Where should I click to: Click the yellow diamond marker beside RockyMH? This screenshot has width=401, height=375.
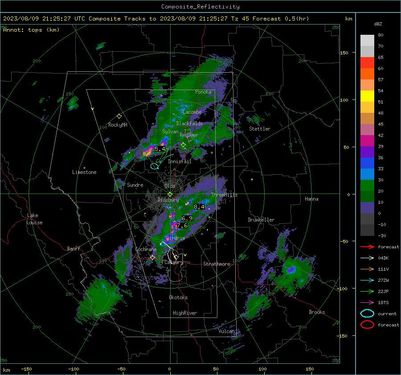click(119, 116)
